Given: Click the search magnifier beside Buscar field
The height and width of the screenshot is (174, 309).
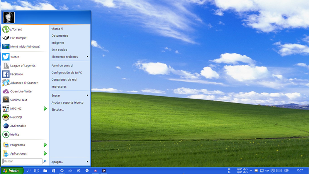Looking at the screenshot, I should coord(45,161).
